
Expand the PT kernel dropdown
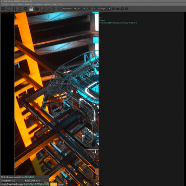(x=81, y=8)
